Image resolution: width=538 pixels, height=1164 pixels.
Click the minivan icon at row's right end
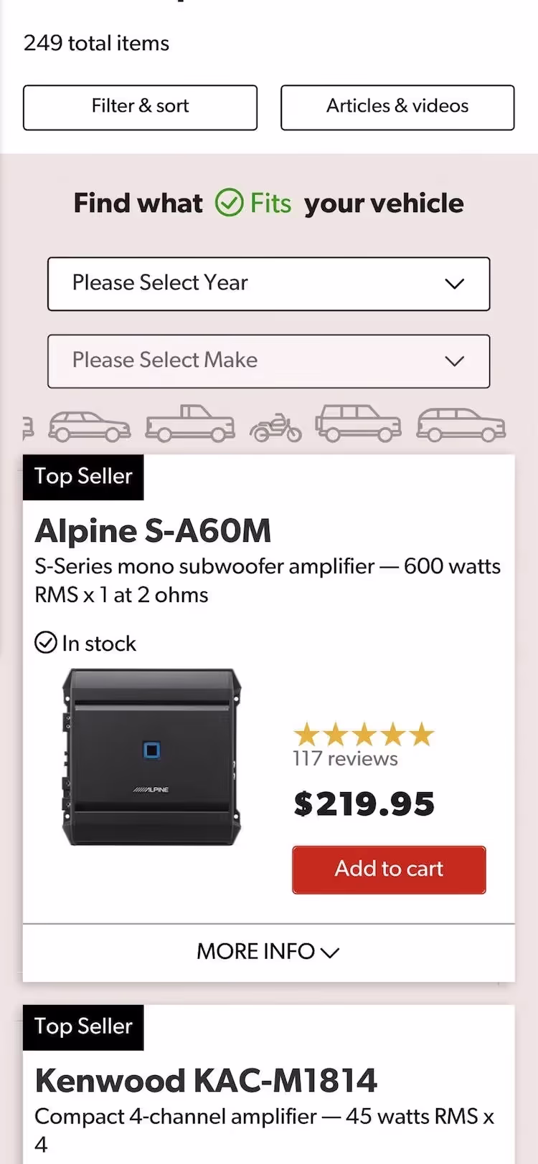click(x=461, y=424)
